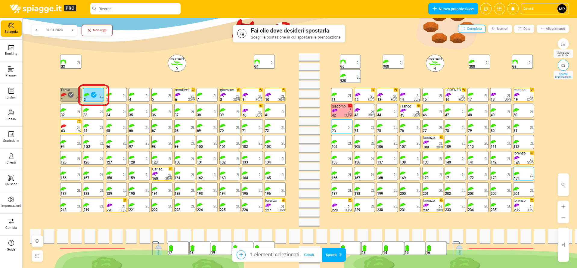Enable Selezione multipla mode
The width and height of the screenshot is (577, 268).
point(563,44)
